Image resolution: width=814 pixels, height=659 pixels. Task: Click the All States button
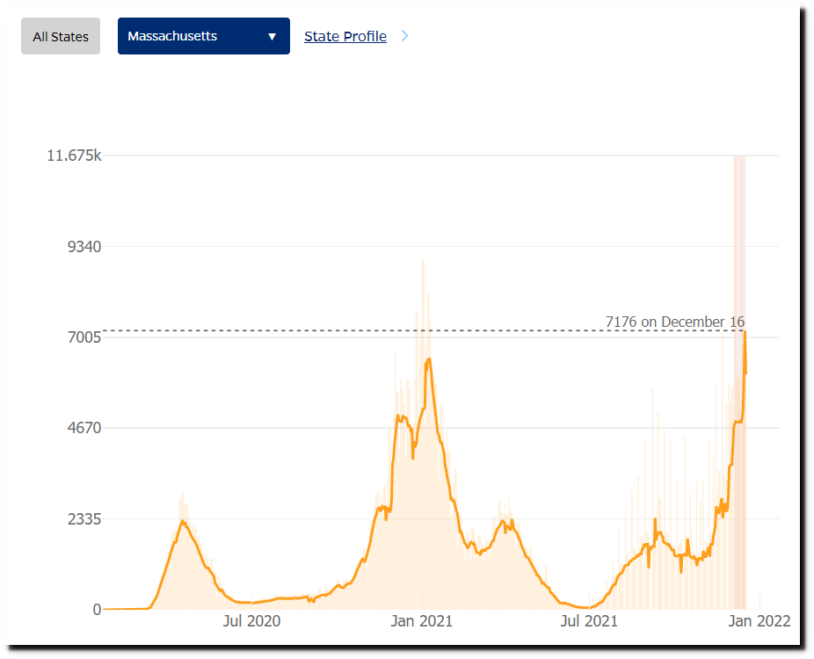coord(61,36)
